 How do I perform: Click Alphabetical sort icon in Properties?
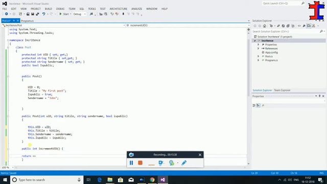click(x=258, y=106)
